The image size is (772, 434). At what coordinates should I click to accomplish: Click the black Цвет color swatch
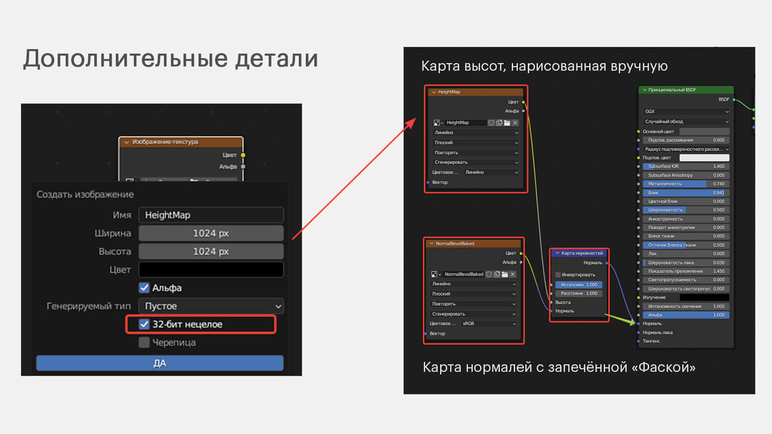[x=211, y=270]
